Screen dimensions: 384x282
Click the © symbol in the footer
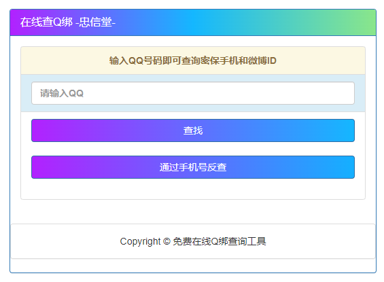(x=167, y=241)
